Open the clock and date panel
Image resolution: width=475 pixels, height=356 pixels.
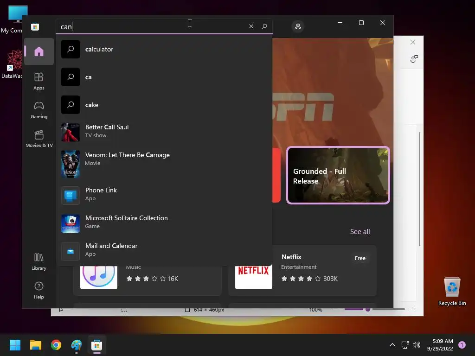pyautogui.click(x=440, y=345)
